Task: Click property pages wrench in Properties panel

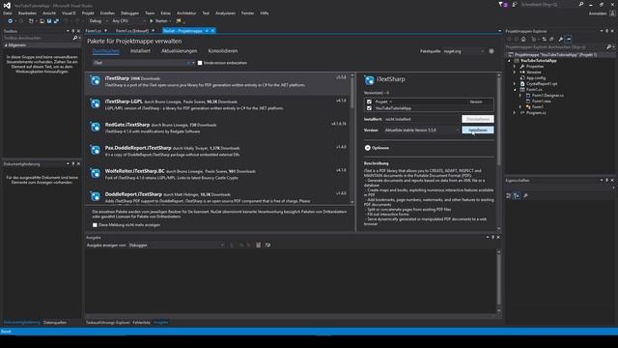Action: (525, 195)
